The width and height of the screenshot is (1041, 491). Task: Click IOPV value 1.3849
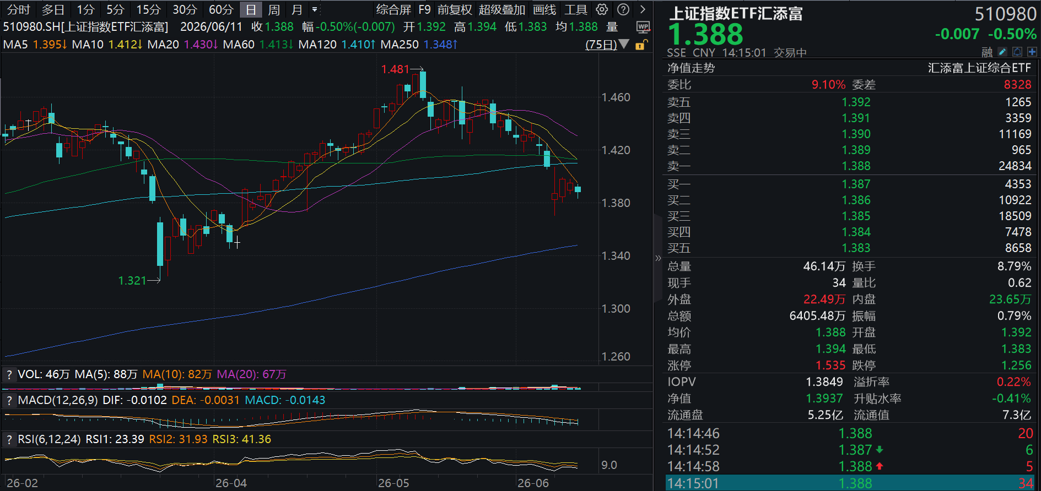point(824,382)
